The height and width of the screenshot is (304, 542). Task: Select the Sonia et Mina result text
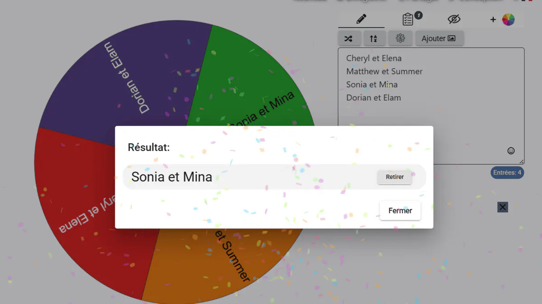(172, 177)
